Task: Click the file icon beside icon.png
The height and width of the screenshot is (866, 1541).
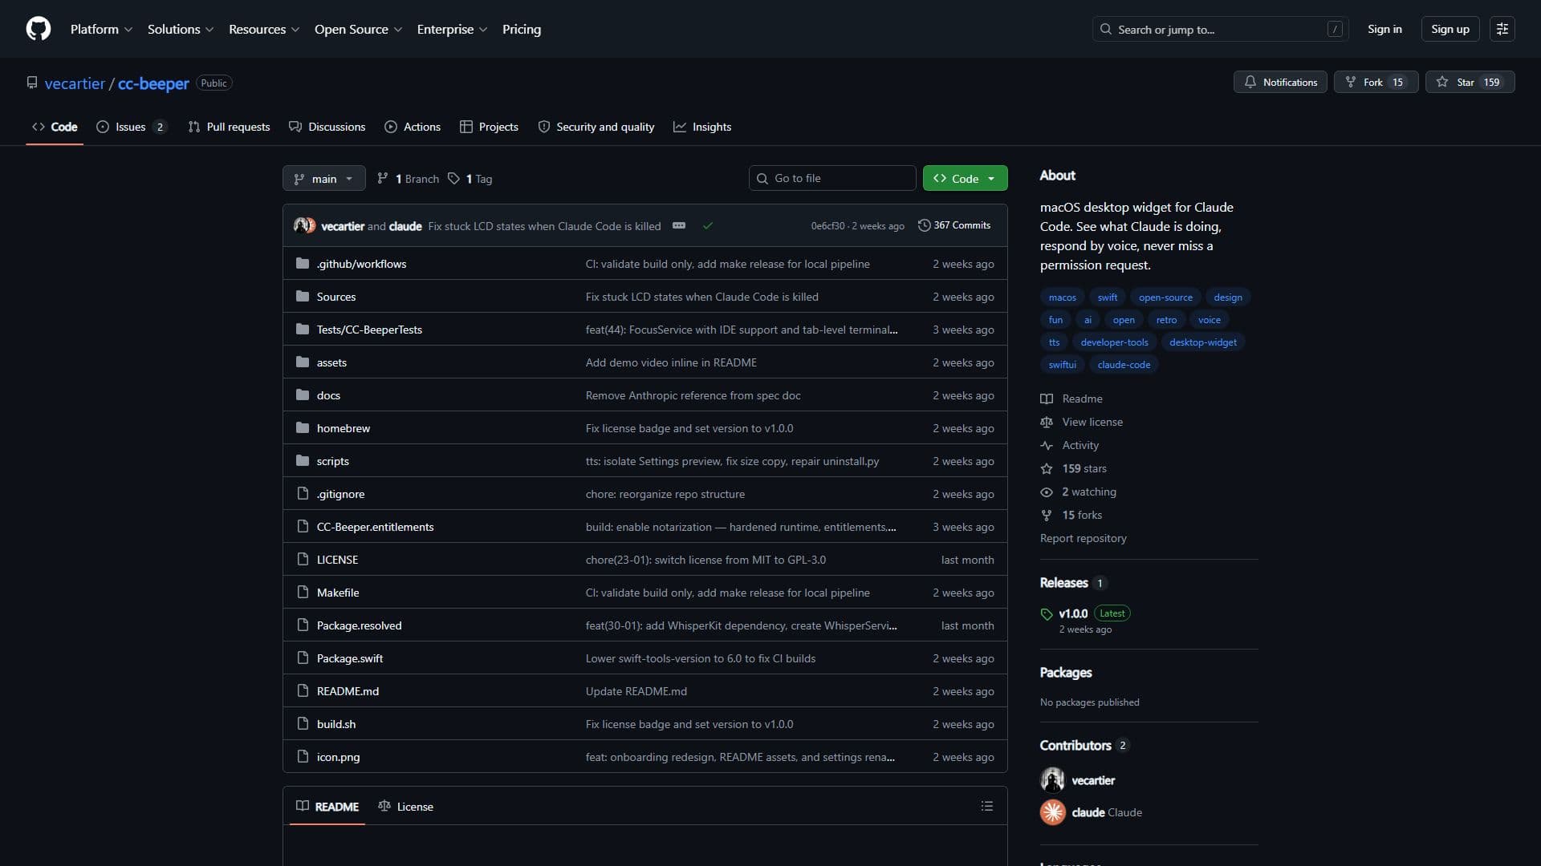Action: point(303,756)
